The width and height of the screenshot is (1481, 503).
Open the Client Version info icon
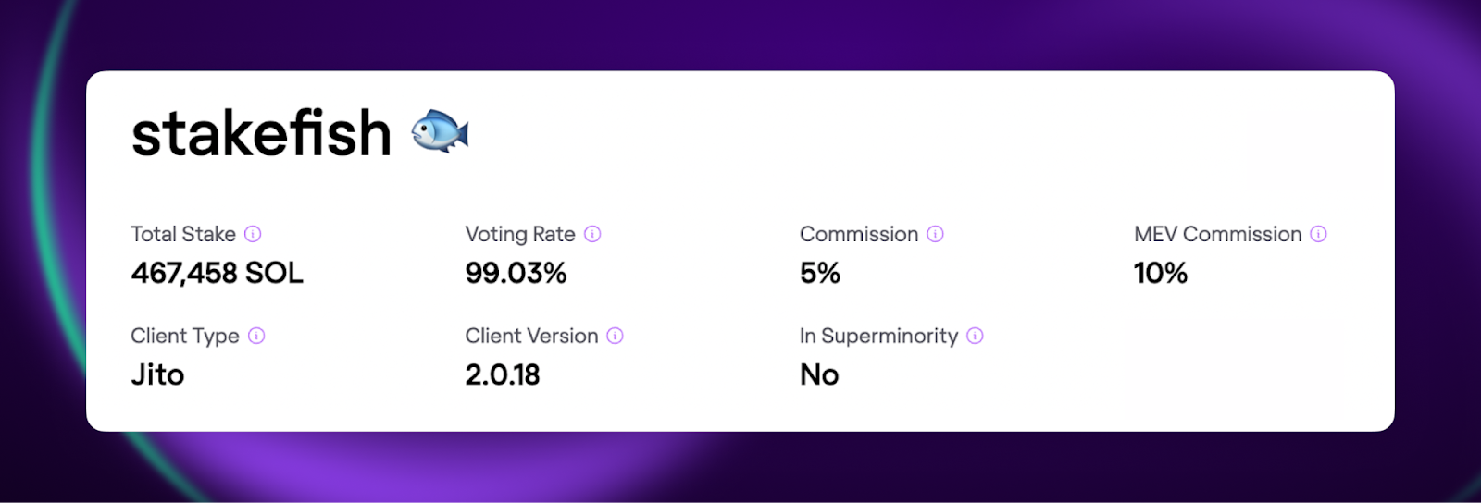coord(615,336)
